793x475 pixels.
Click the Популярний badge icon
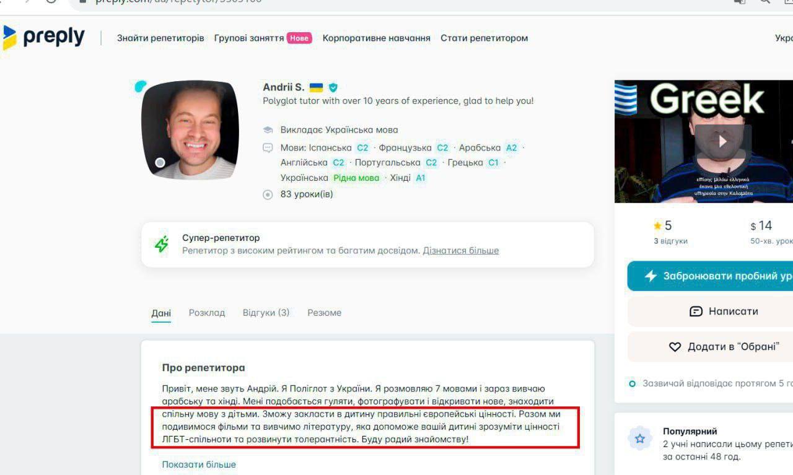pos(640,438)
